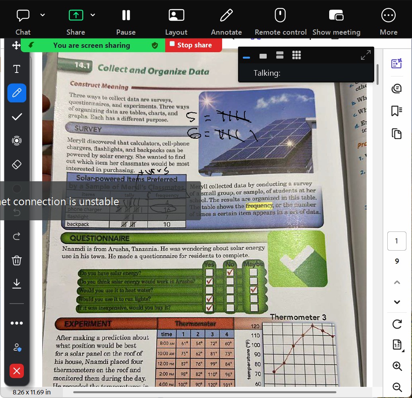Clear annotations with trash icon

coord(17,260)
